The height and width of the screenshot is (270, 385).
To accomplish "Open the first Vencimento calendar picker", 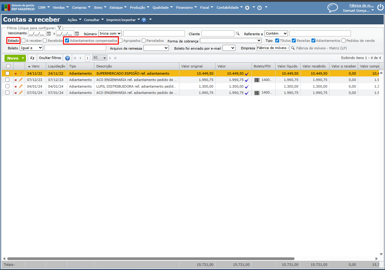I will 49,34.
